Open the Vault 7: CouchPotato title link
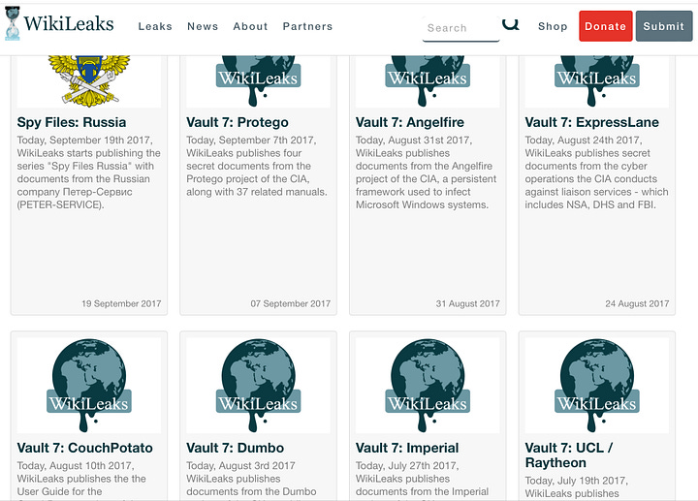Image resolution: width=698 pixels, height=501 pixels. pos(85,448)
